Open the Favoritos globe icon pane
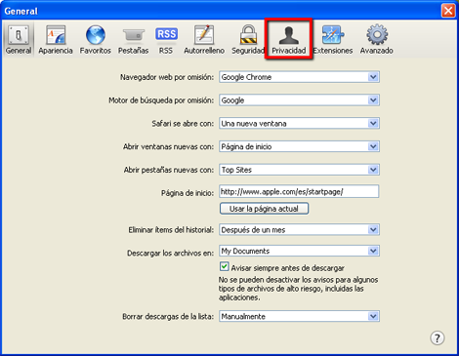Screen dimensions: 459x356 96,39
